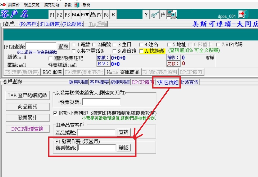Check the 5.地址 search option
258x177 pixels.
(x=169, y=44)
